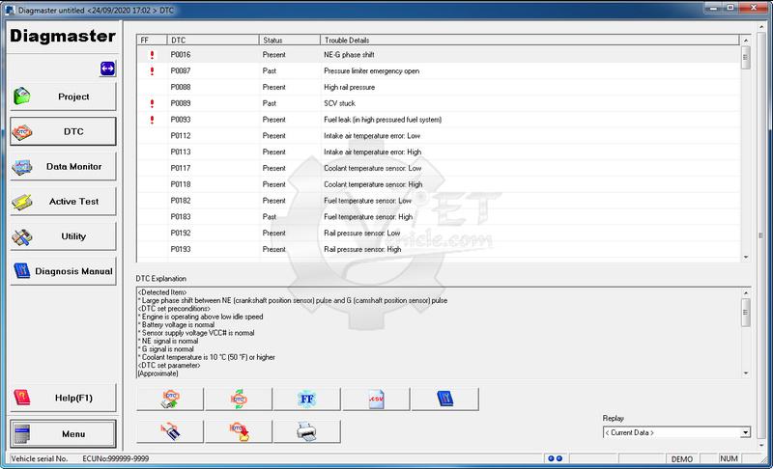
Task: Click the 'Present' status of P0093
Action: tap(273, 120)
